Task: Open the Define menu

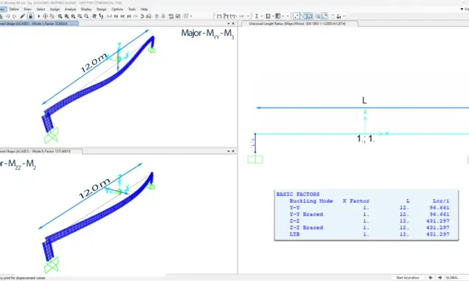Action: [x=14, y=10]
